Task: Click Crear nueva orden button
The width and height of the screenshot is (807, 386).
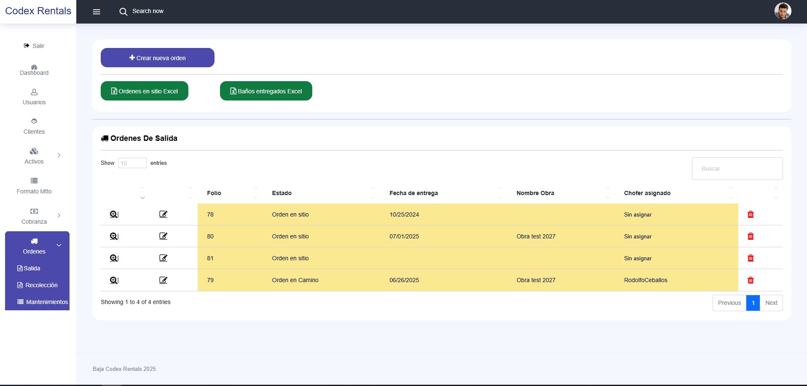Action: pos(158,58)
